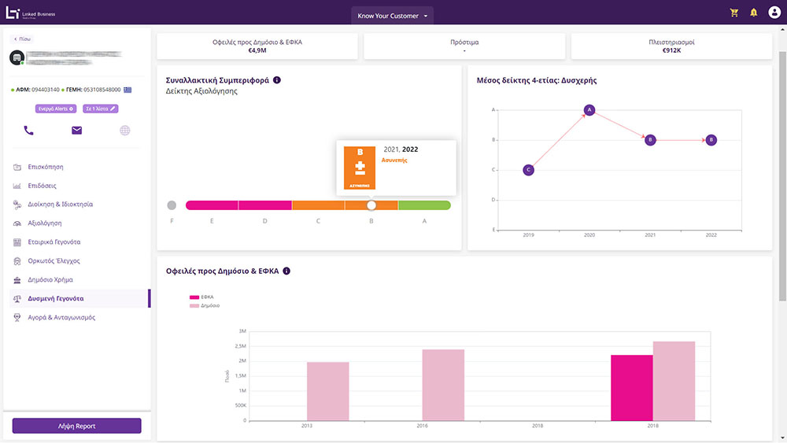Click the 2021 B rating point
The height and width of the screenshot is (443, 787).
tap(650, 140)
